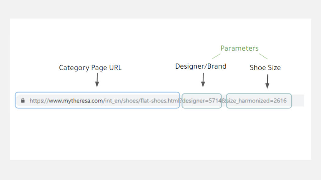
Task: Click the empty address bar area after 2616
Action: click(298, 101)
